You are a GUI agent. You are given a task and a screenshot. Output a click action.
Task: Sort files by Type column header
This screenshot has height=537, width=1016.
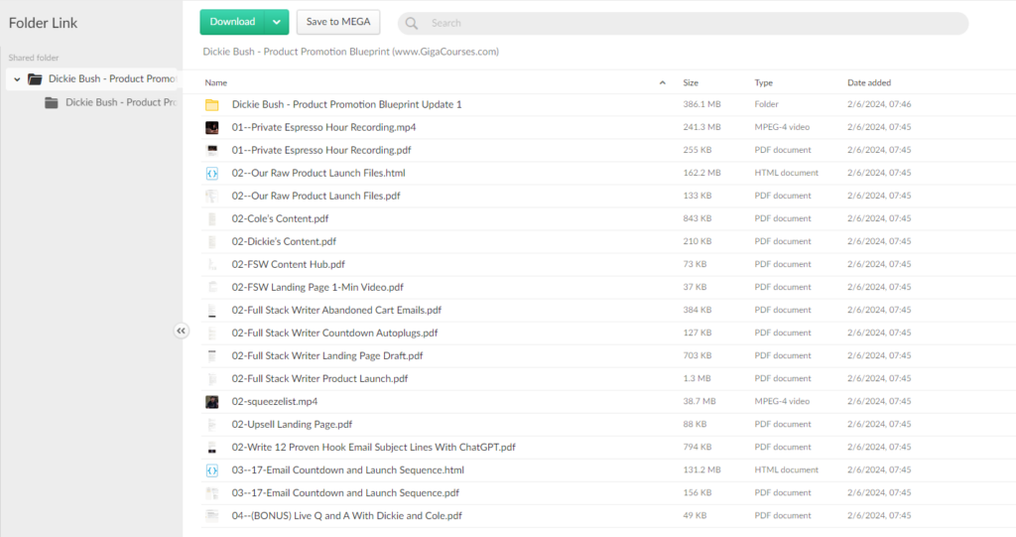click(763, 82)
